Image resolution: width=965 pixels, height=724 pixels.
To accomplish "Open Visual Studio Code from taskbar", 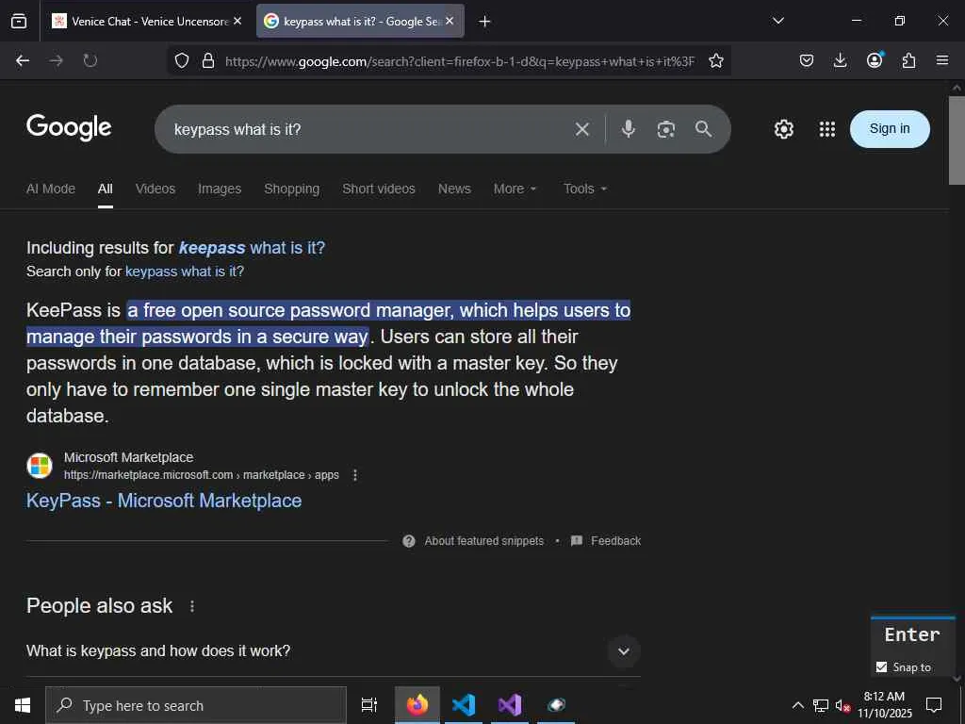I will pos(464,705).
